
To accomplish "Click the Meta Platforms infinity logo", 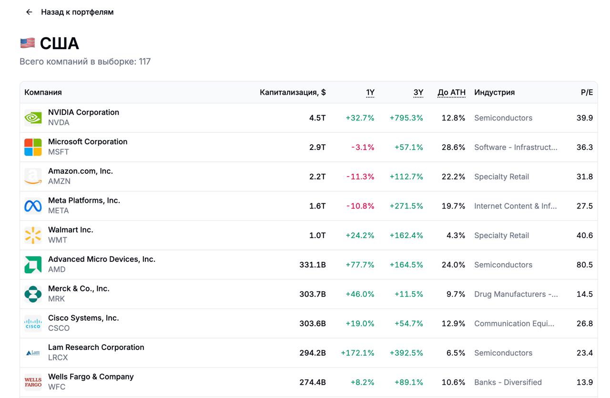I will click(32, 206).
